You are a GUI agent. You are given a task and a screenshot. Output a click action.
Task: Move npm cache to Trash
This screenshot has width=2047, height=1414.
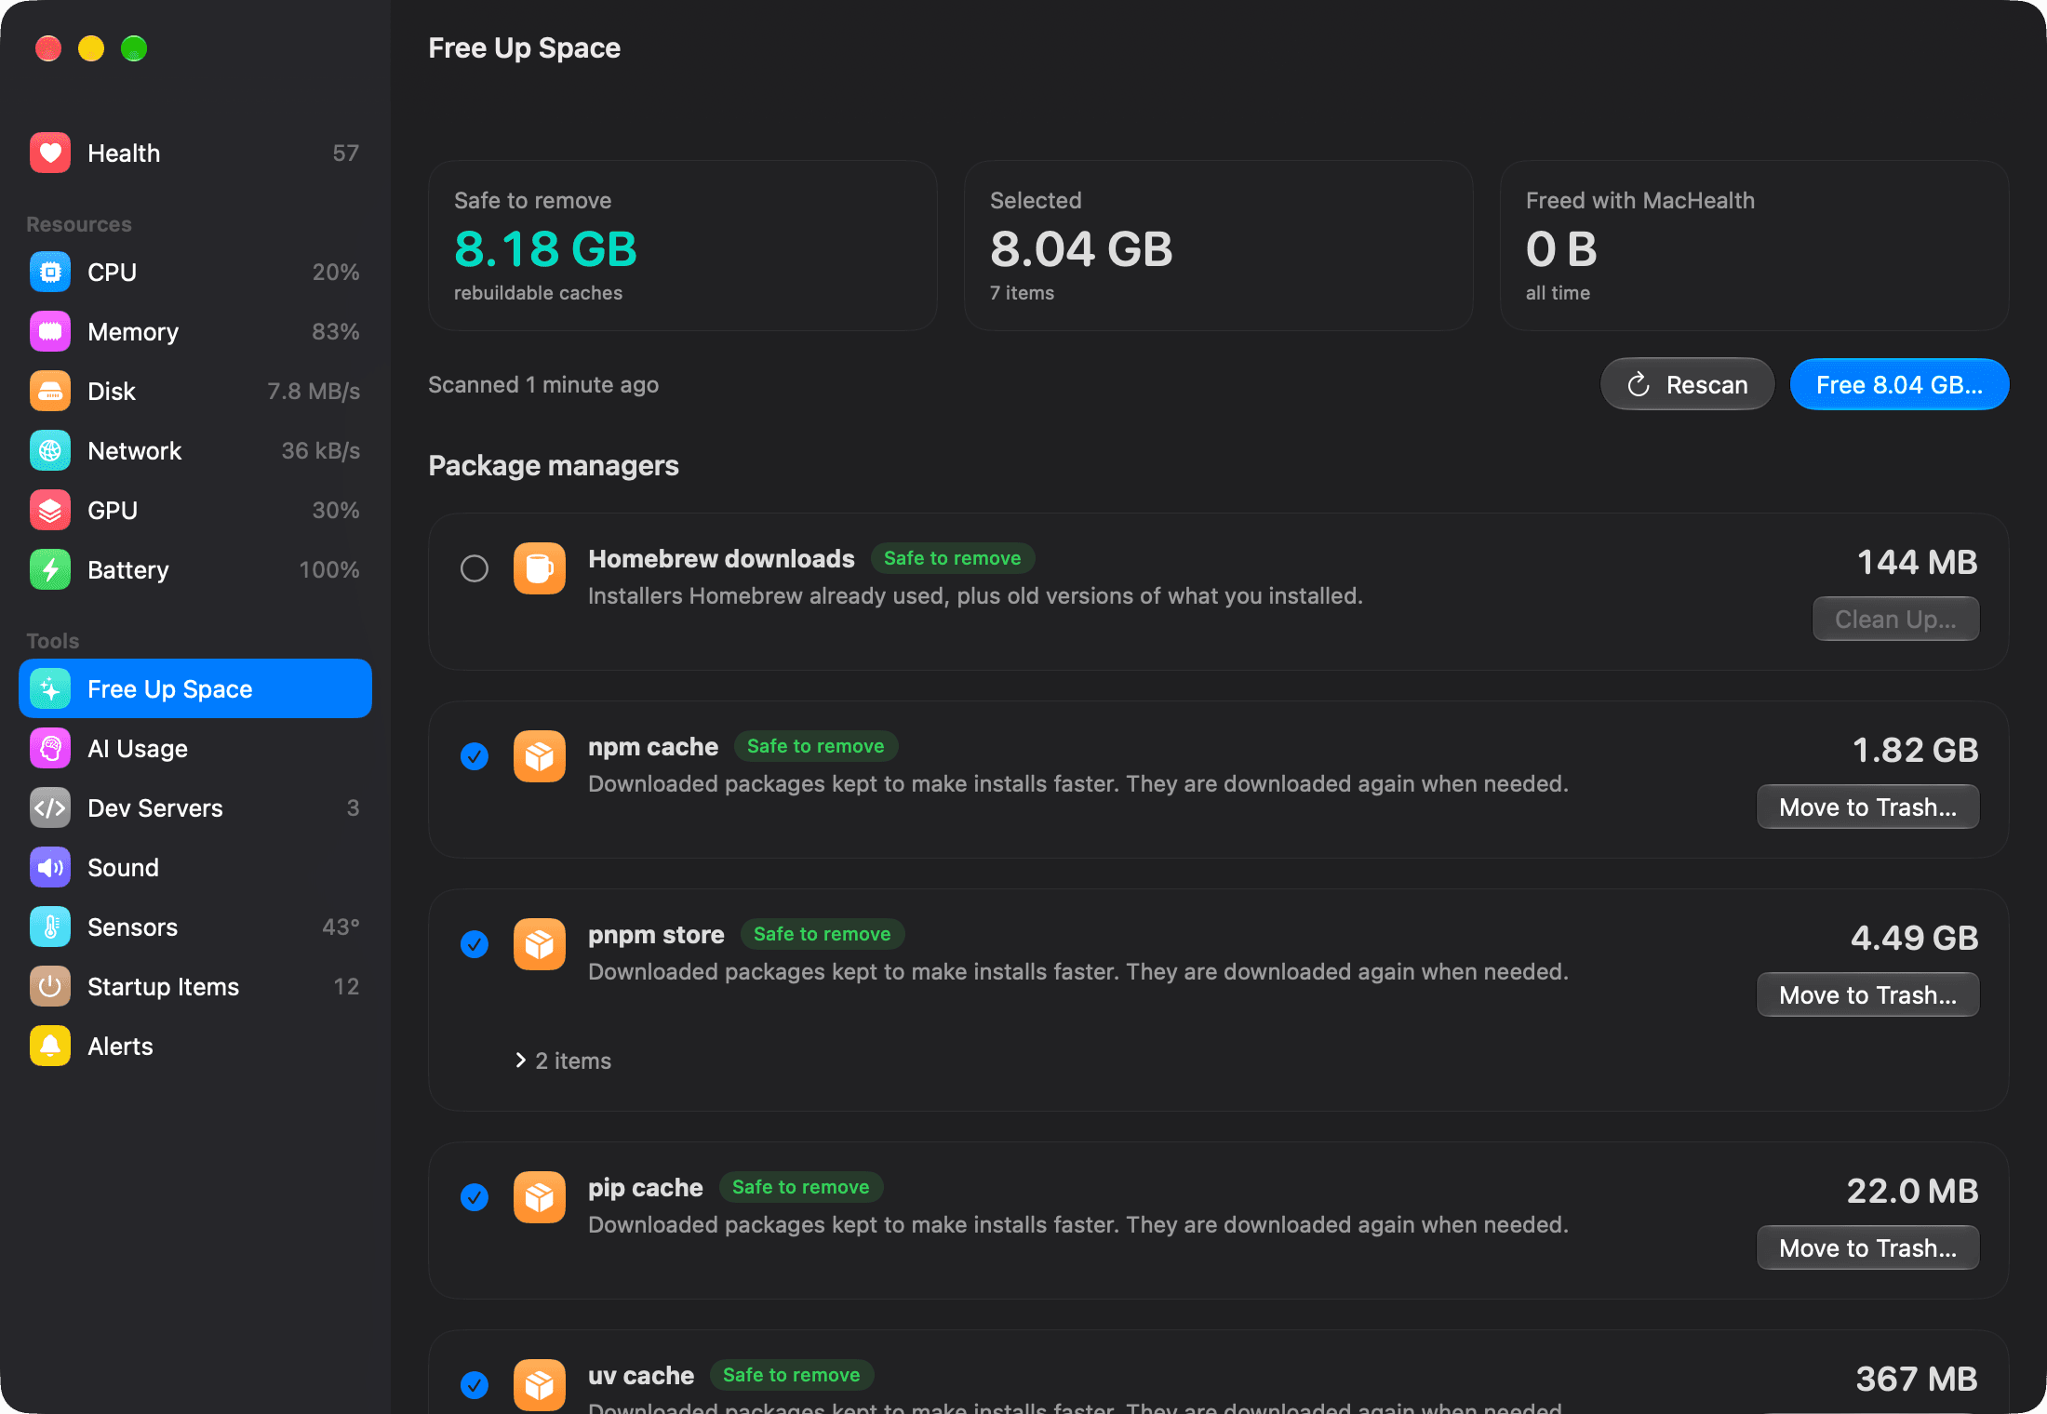click(x=1867, y=807)
